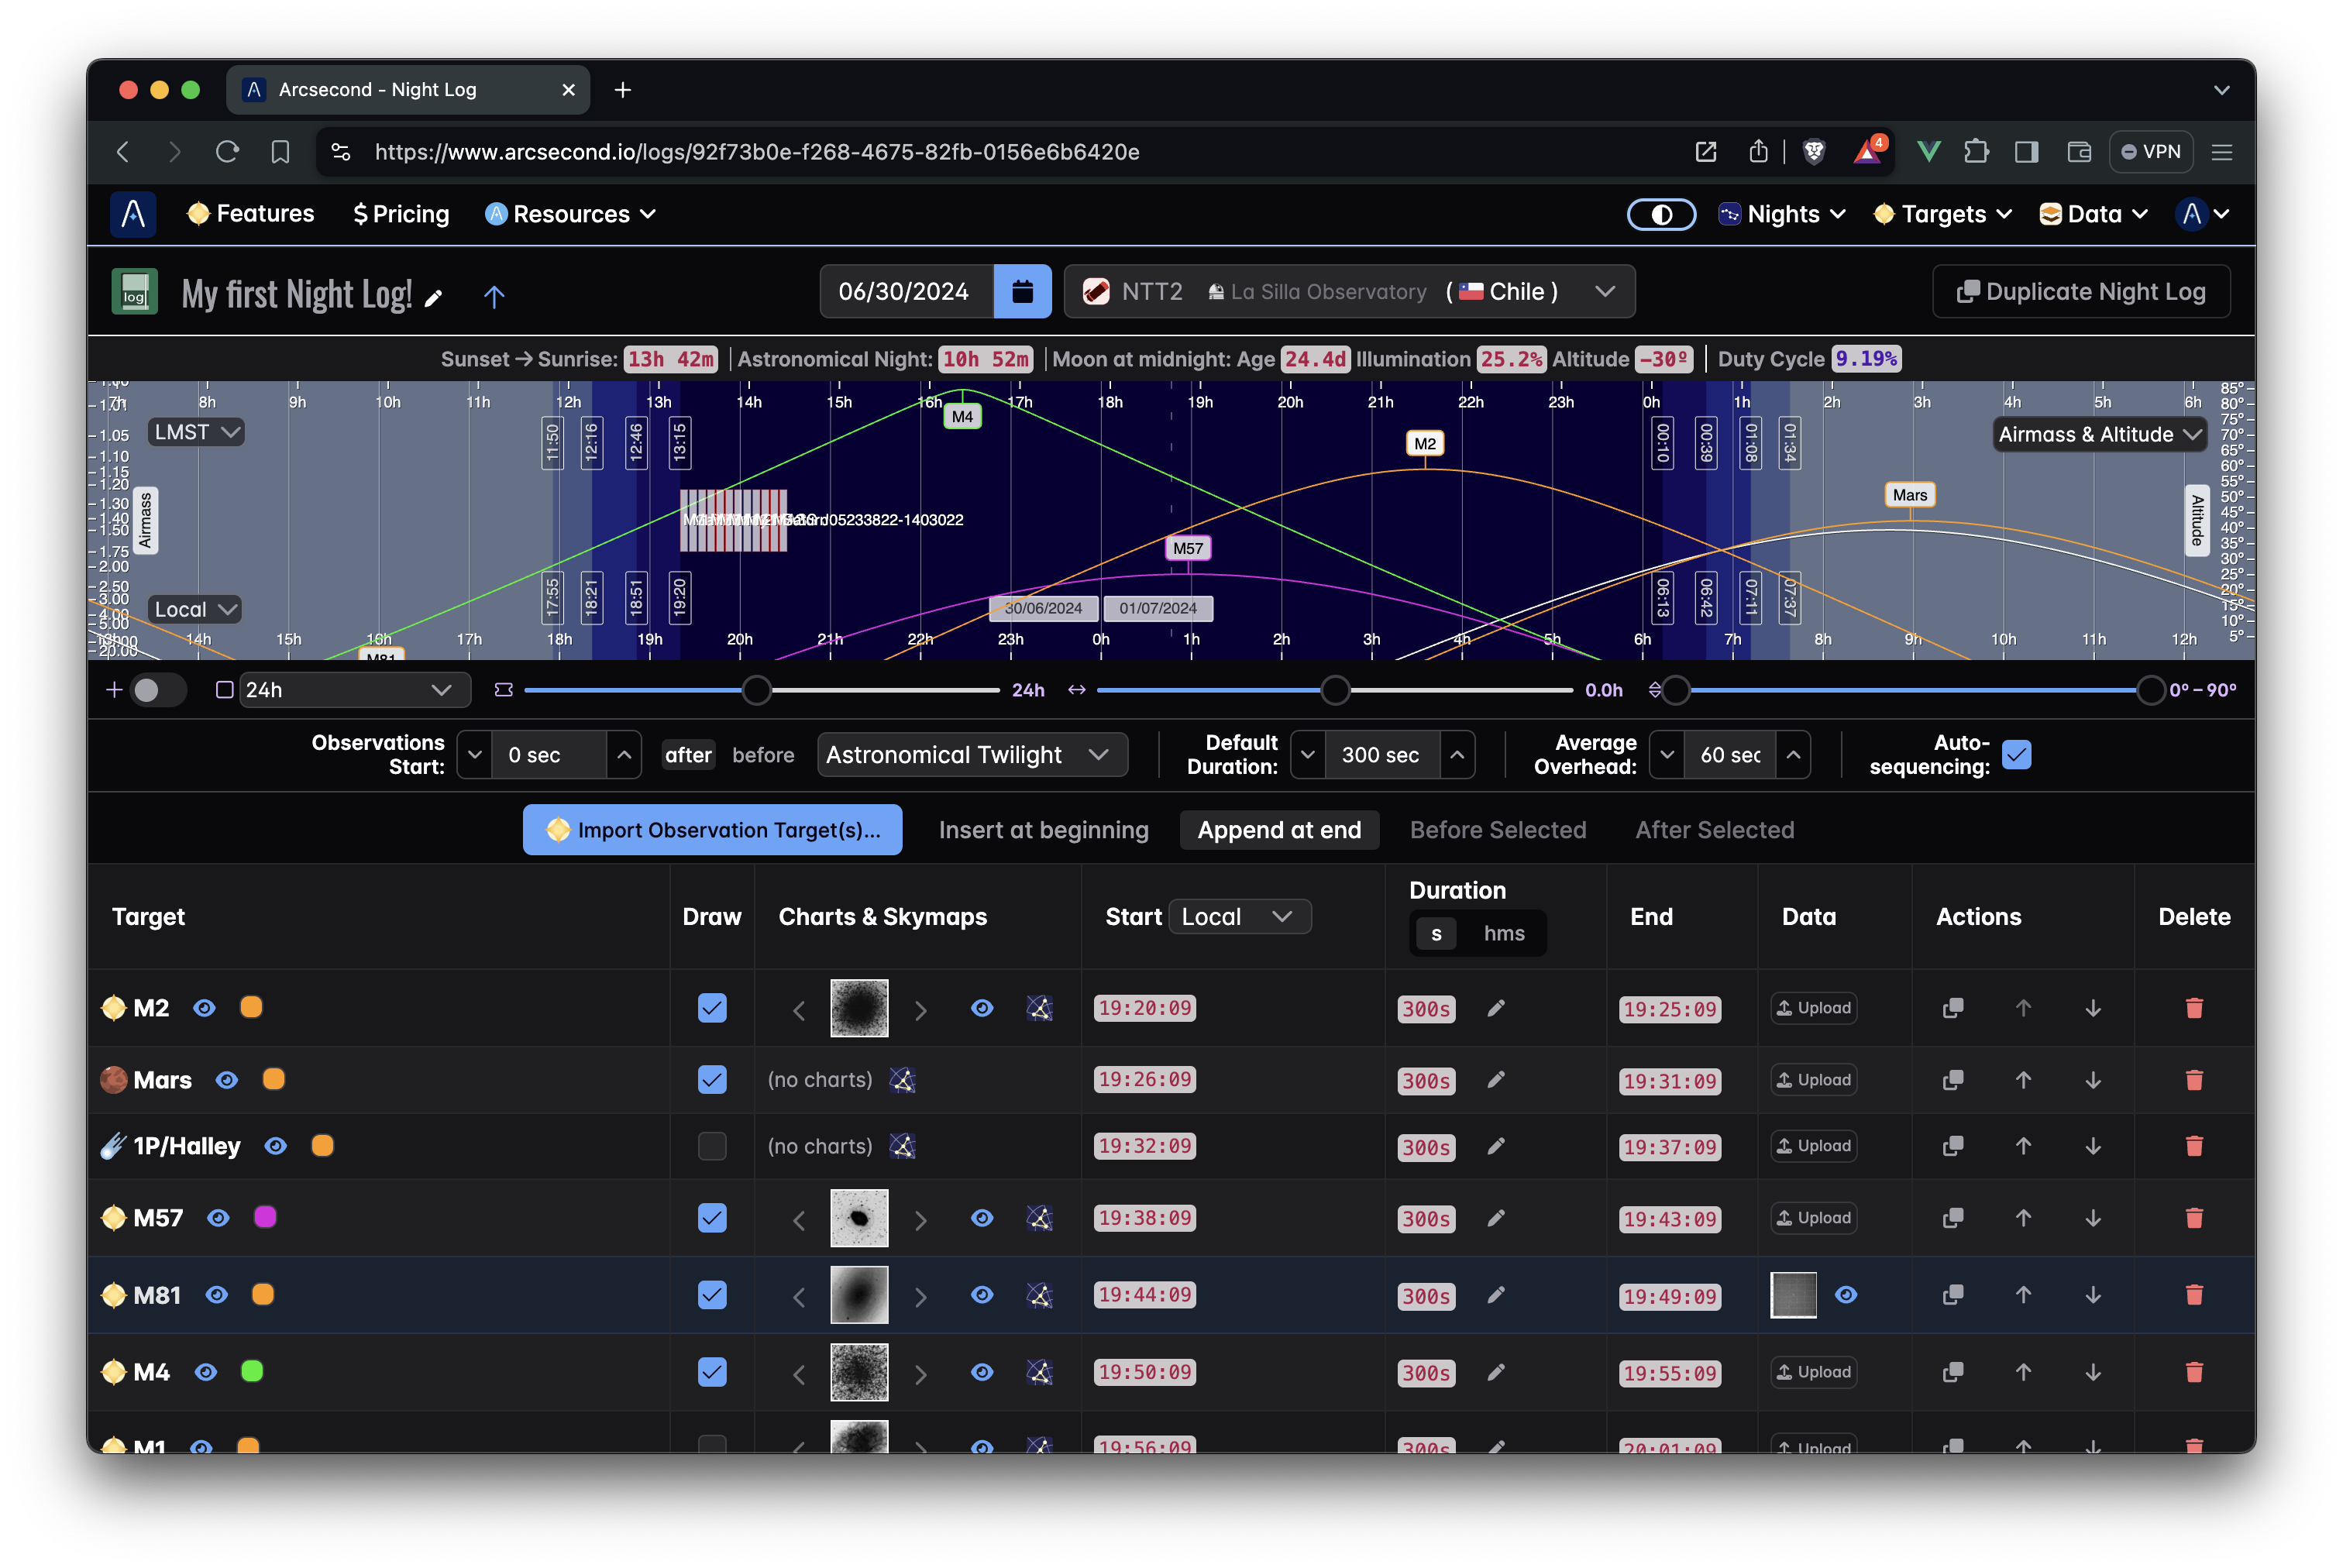Uncheck Draw checkbox for M2
2343x1568 pixels.
[x=711, y=1008]
